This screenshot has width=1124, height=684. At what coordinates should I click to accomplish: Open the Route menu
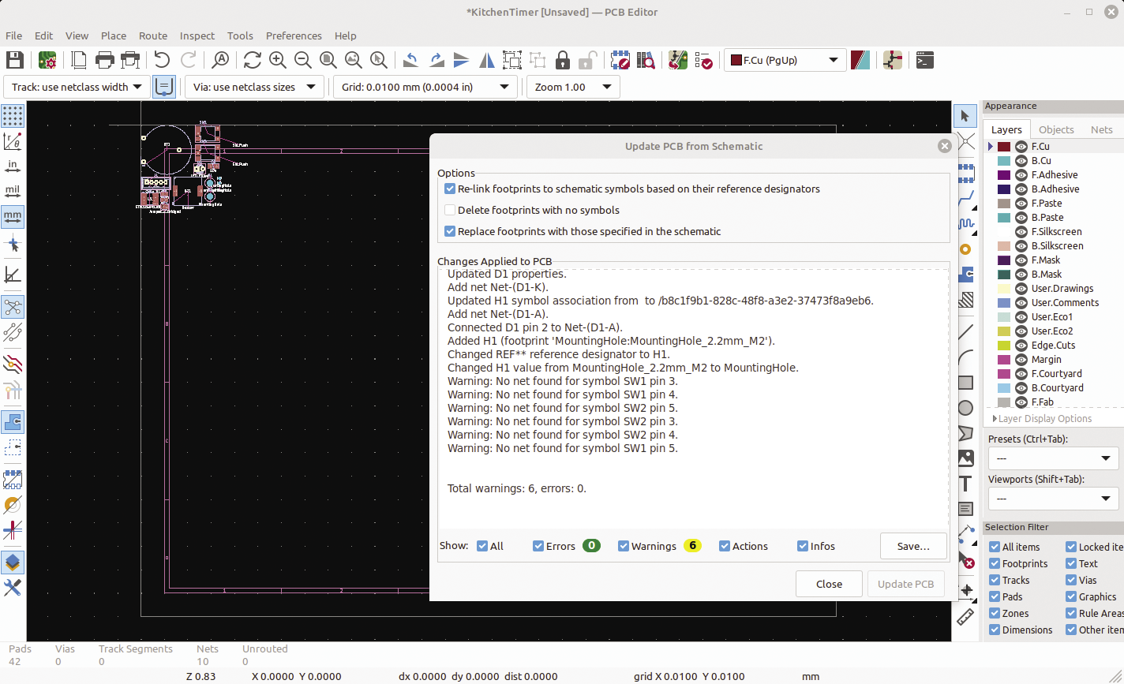point(153,36)
